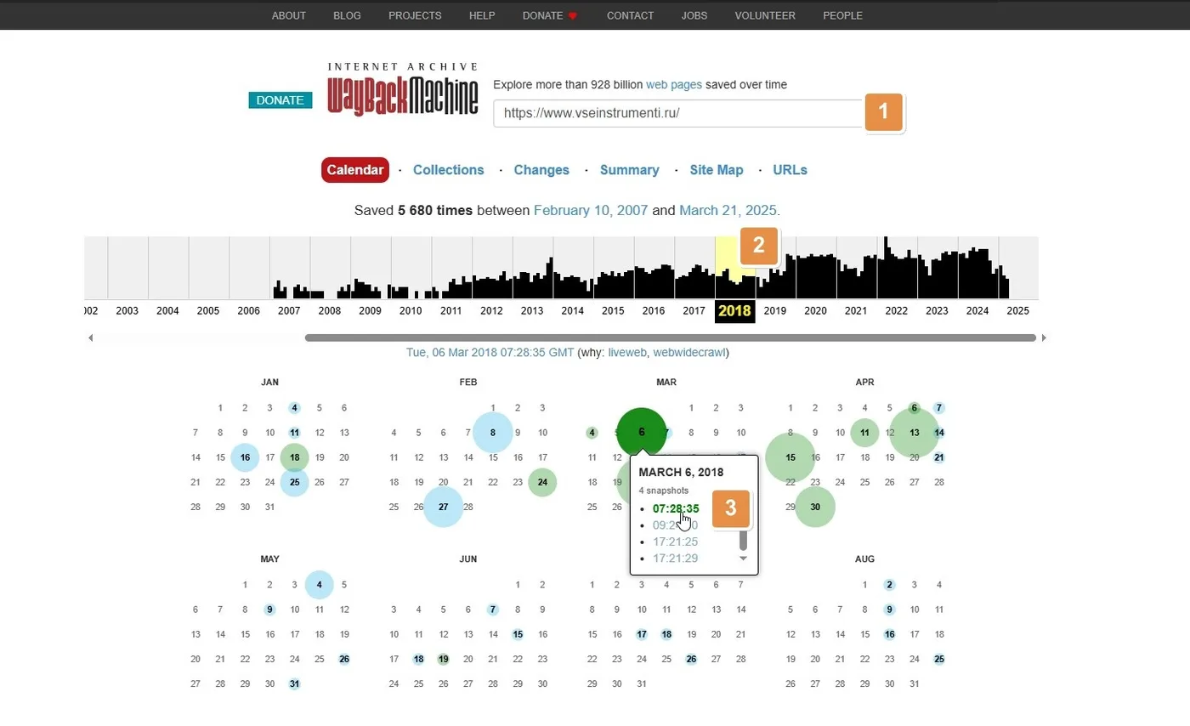Go to PROJECTS in the top bar
Screen dimensions: 1190x726
click(x=415, y=15)
